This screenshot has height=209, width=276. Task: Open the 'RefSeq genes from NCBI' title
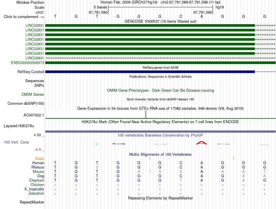click(x=160, y=68)
